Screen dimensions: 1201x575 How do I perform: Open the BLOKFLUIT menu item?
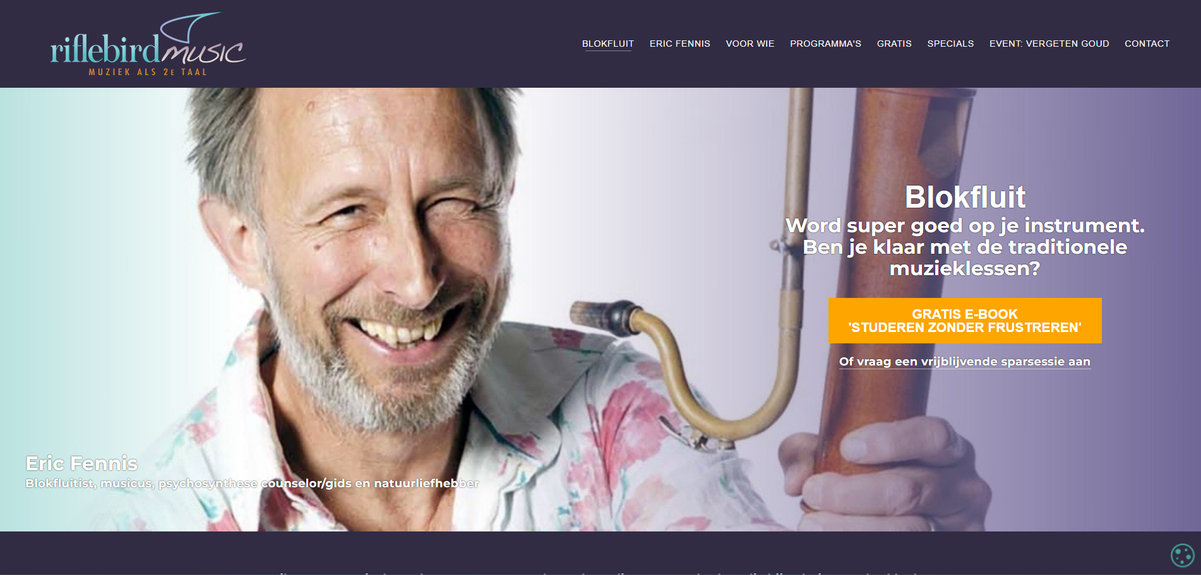[x=607, y=44]
